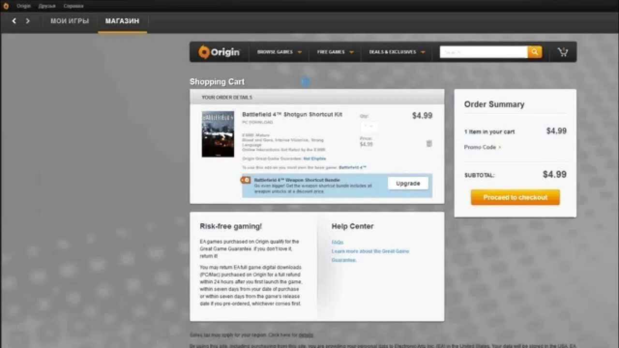Click the '1 item in your cart' text
The height and width of the screenshot is (348, 619).
(x=489, y=131)
